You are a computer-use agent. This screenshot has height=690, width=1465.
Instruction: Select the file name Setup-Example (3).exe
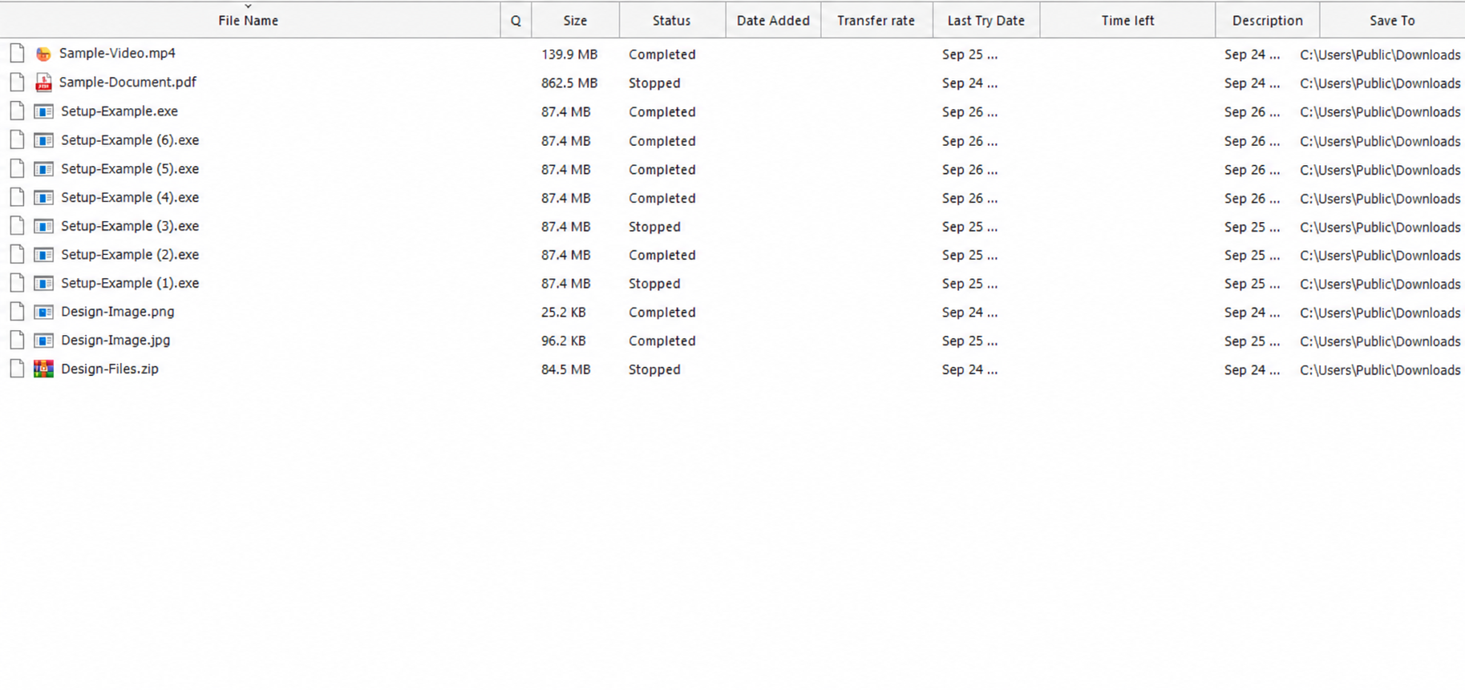[x=130, y=226]
